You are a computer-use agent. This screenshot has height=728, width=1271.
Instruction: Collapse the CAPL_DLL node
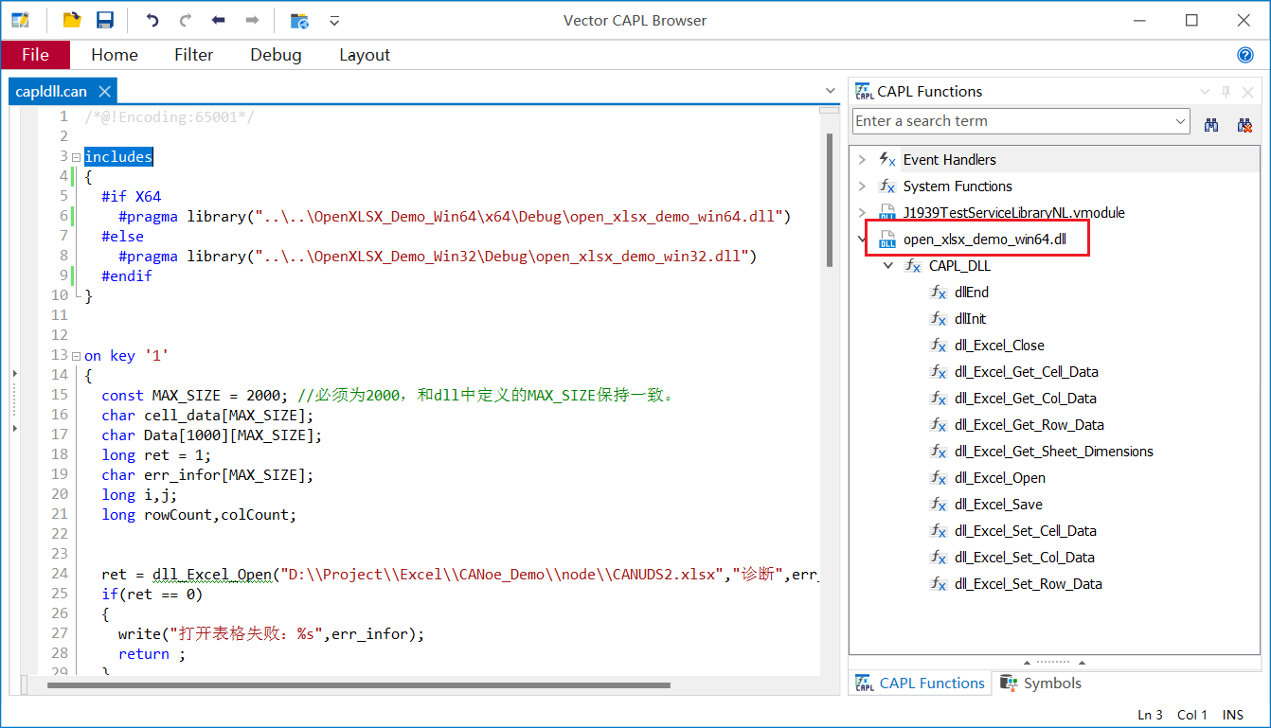click(887, 266)
